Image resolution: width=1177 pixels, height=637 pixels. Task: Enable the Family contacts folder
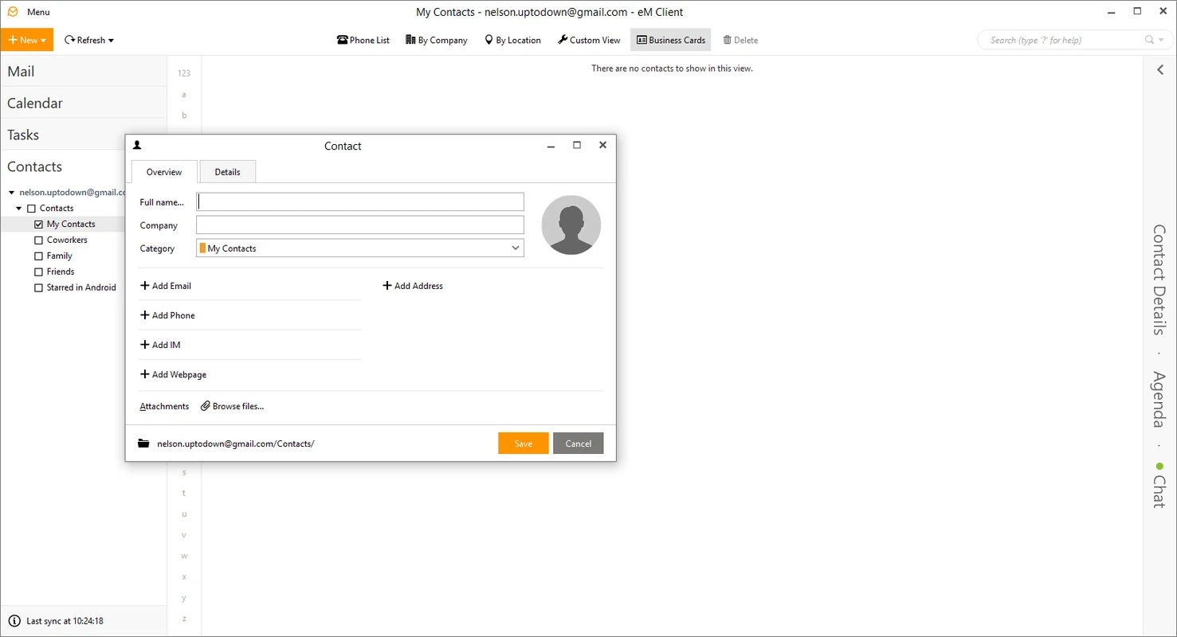38,256
